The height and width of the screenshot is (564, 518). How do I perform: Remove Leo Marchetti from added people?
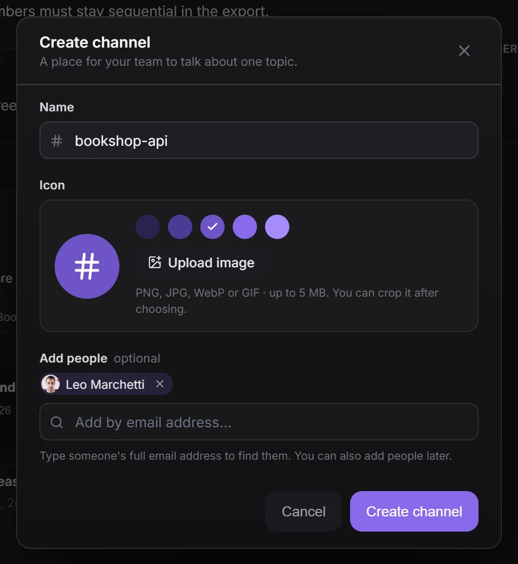point(160,384)
